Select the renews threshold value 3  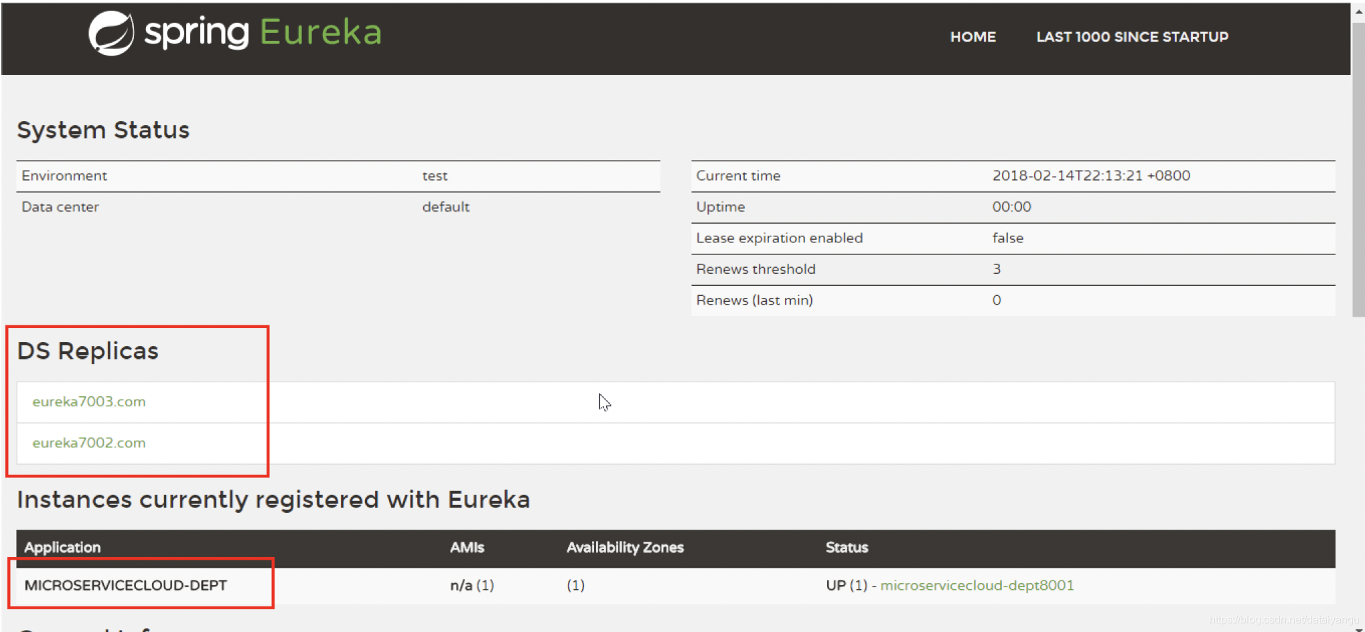(997, 269)
